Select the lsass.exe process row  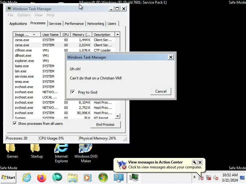click(39, 66)
